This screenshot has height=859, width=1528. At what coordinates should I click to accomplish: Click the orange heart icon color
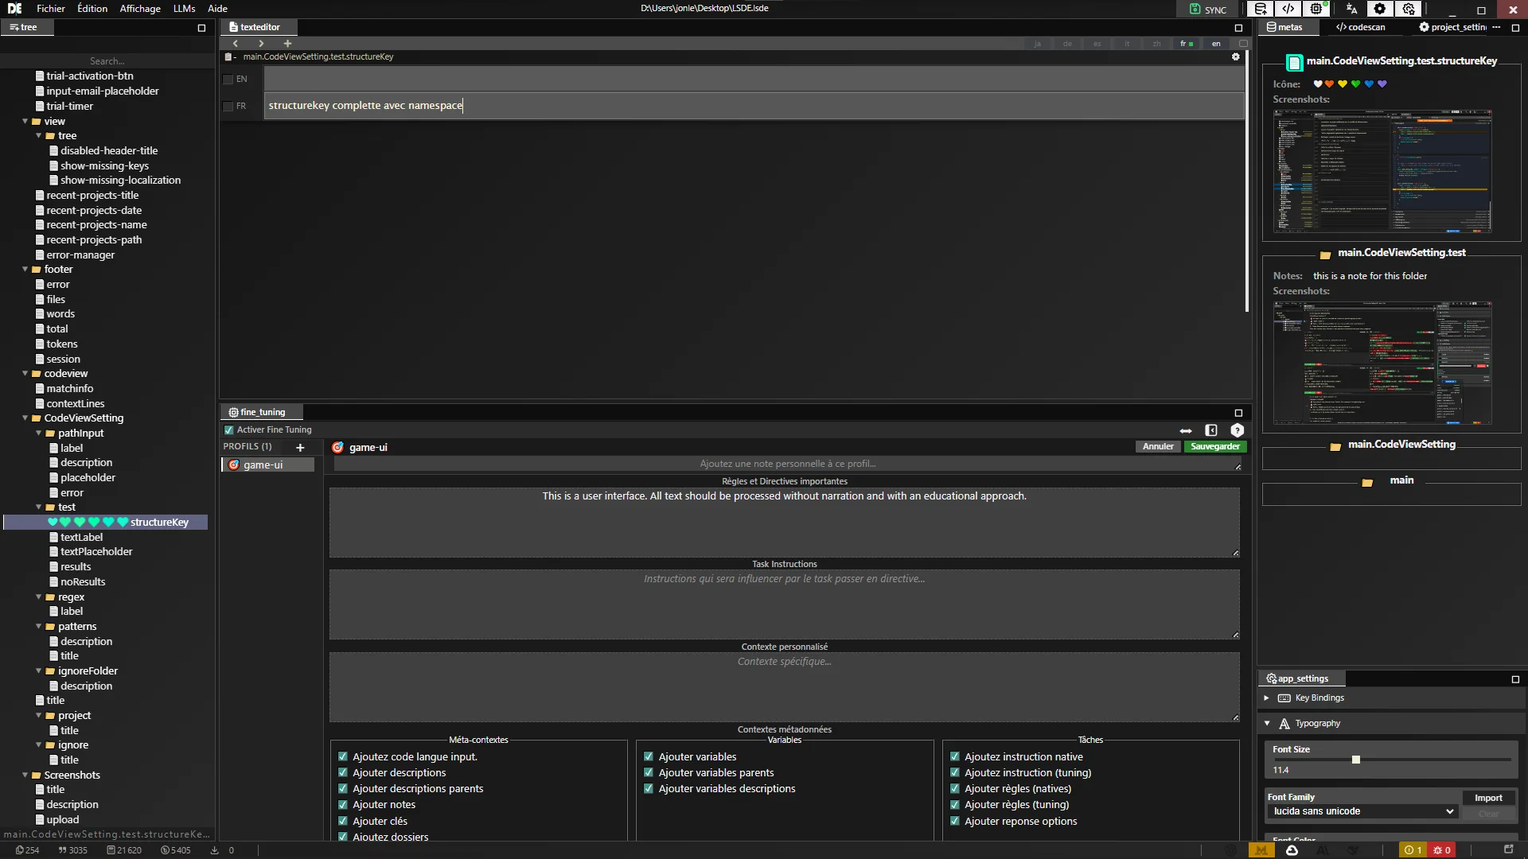click(x=1329, y=84)
